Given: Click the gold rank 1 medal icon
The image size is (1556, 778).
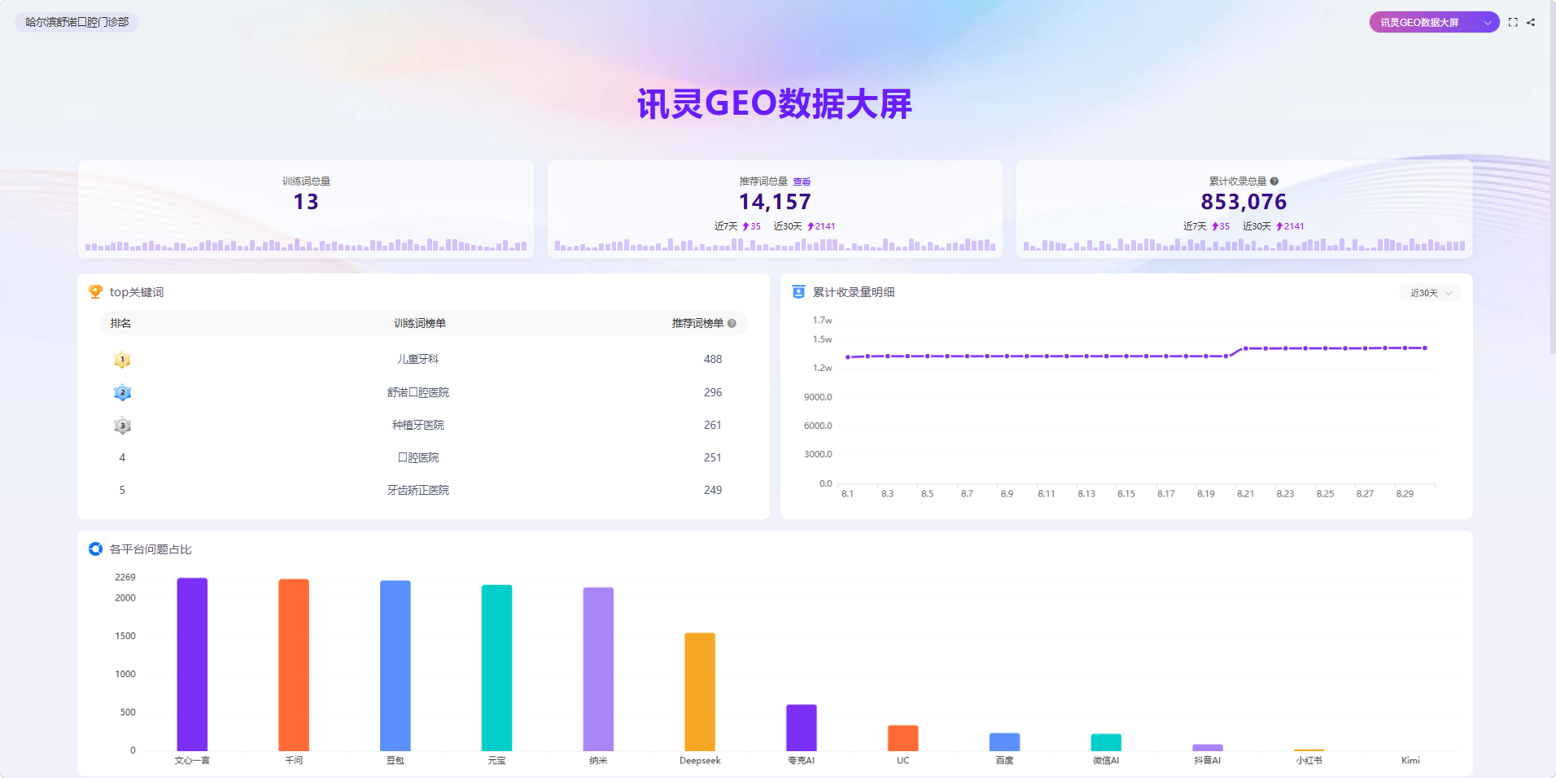Looking at the screenshot, I should (x=122, y=360).
